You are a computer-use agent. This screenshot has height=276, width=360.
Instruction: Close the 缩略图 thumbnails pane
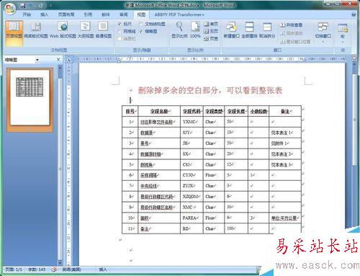(x=58, y=60)
